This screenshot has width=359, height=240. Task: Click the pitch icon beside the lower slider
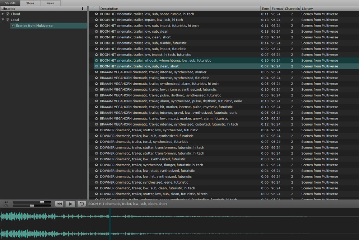[6, 206]
